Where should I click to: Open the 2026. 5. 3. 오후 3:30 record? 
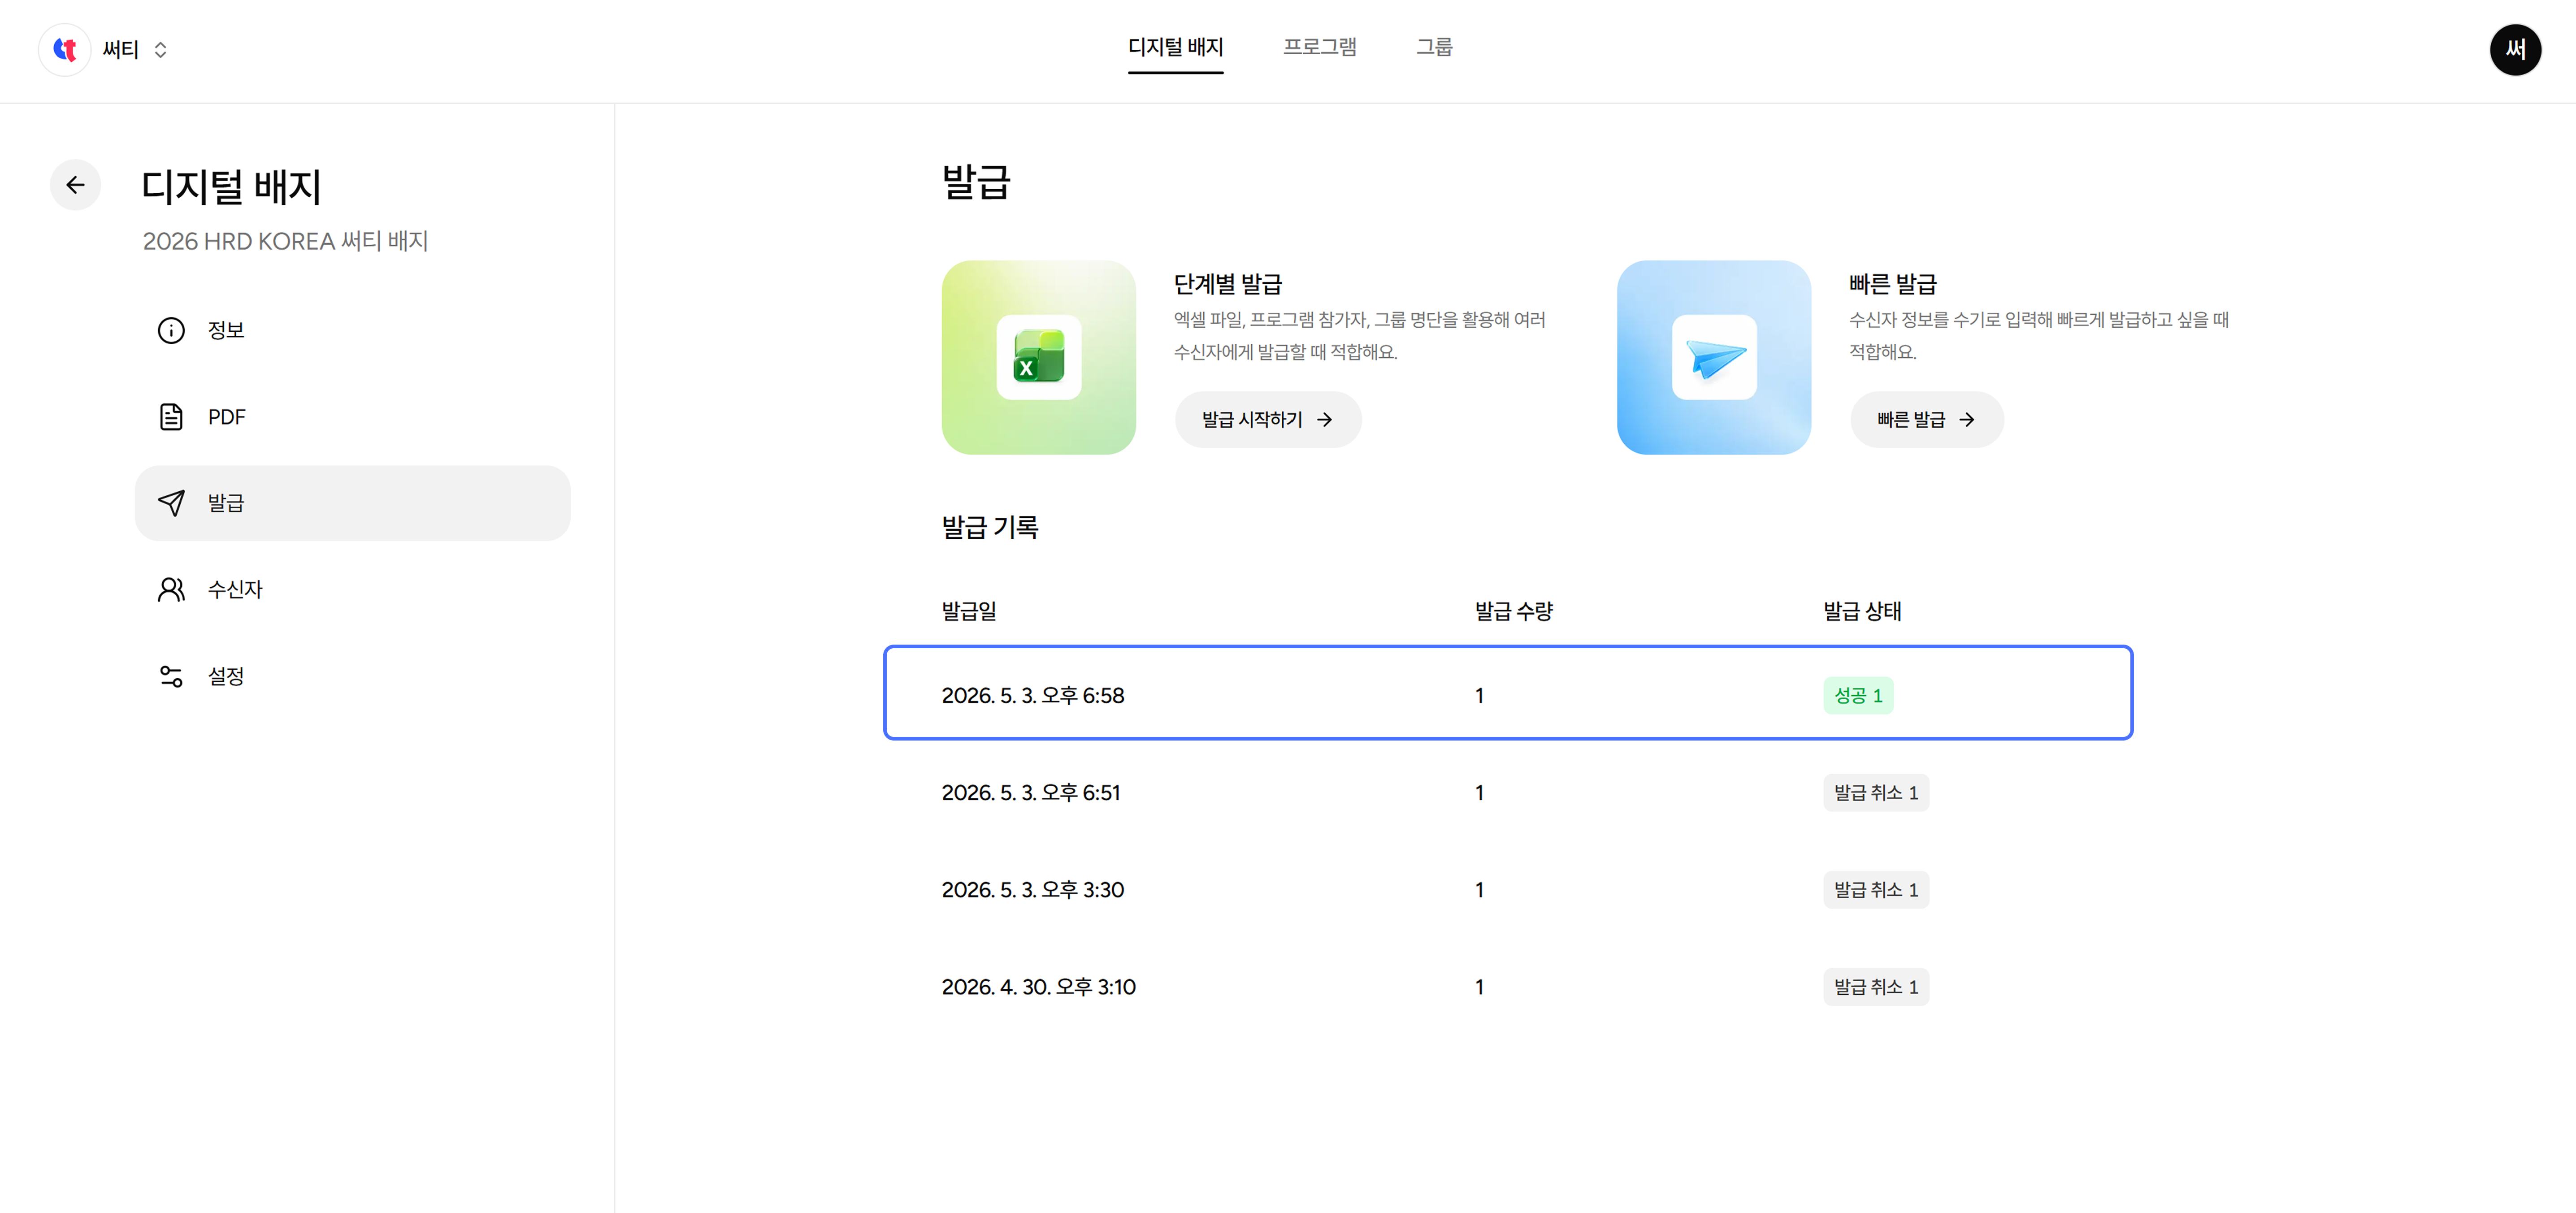(1508, 890)
